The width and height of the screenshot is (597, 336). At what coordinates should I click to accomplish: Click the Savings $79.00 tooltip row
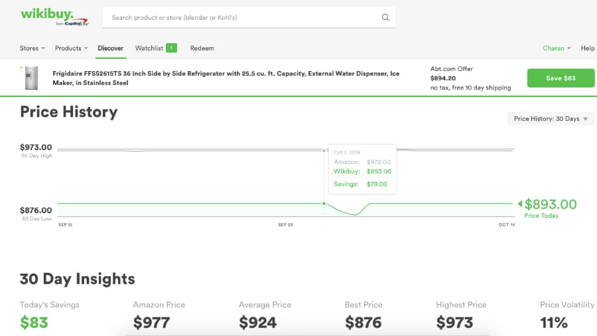(x=360, y=184)
